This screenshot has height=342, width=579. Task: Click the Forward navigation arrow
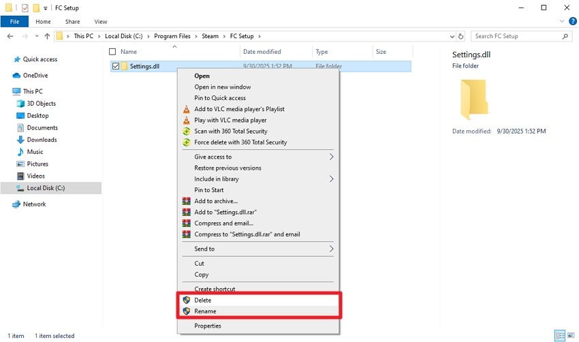coord(25,36)
